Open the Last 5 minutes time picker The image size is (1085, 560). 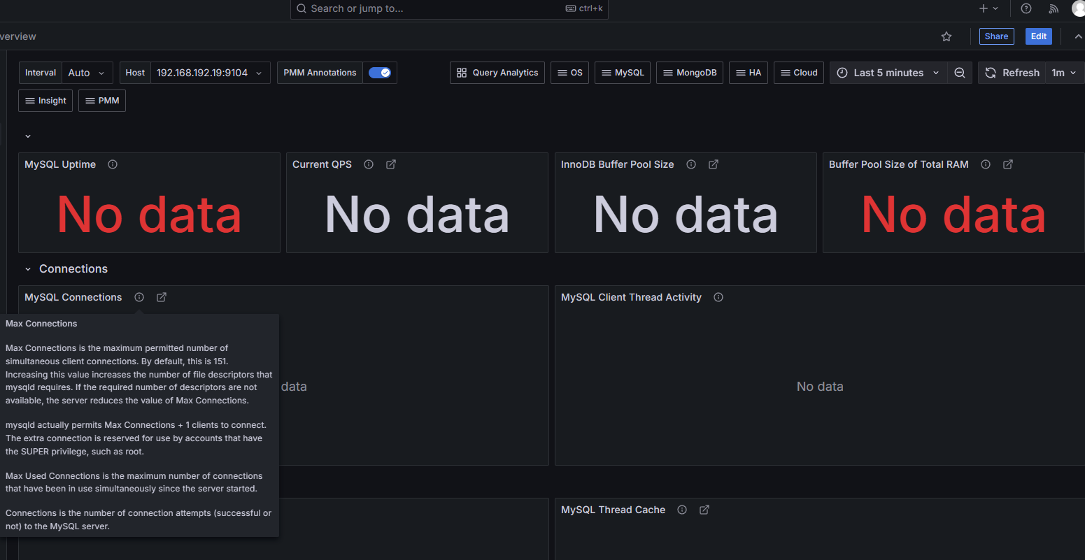point(888,73)
